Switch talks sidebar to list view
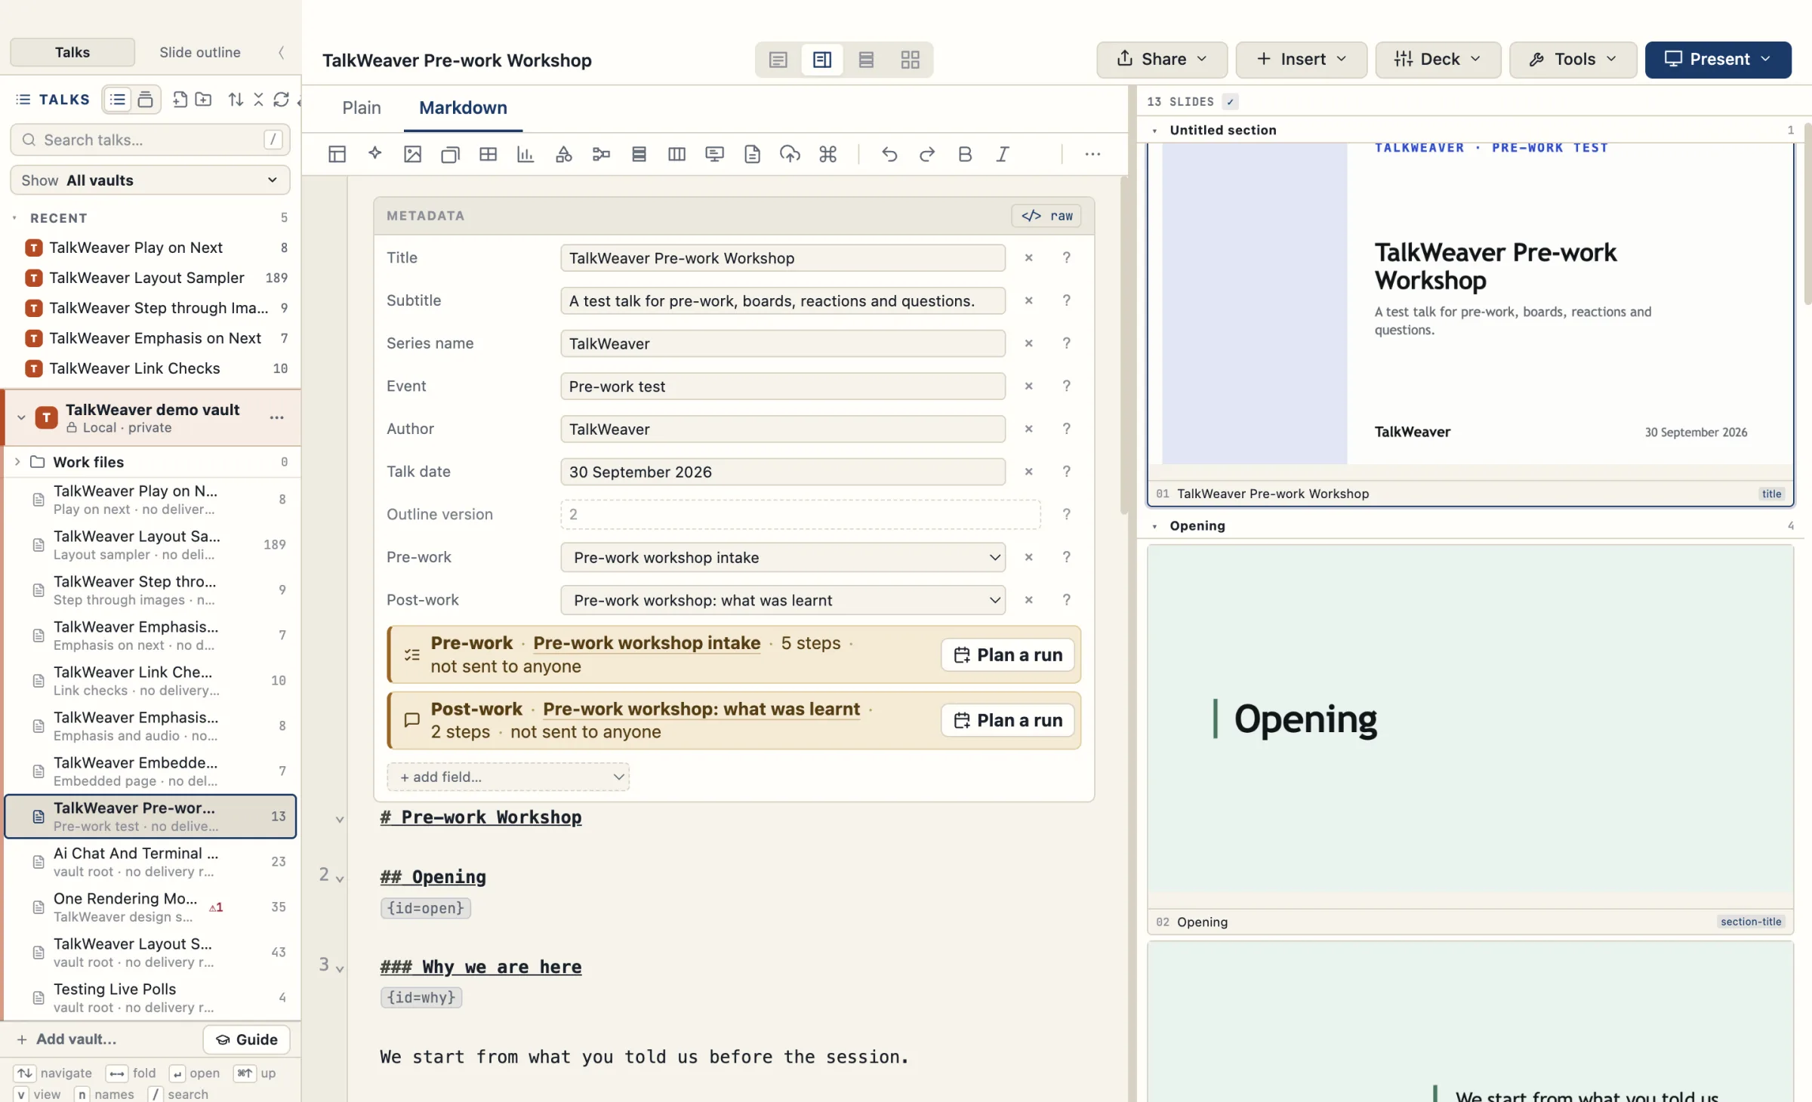This screenshot has width=1812, height=1102. pyautogui.click(x=118, y=99)
